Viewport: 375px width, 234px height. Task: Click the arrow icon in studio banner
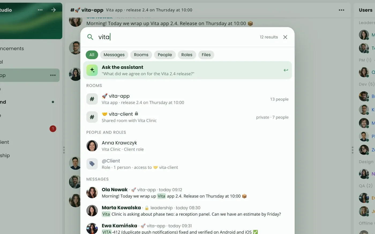(x=54, y=10)
